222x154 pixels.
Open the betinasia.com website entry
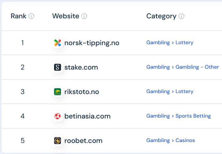(x=87, y=116)
